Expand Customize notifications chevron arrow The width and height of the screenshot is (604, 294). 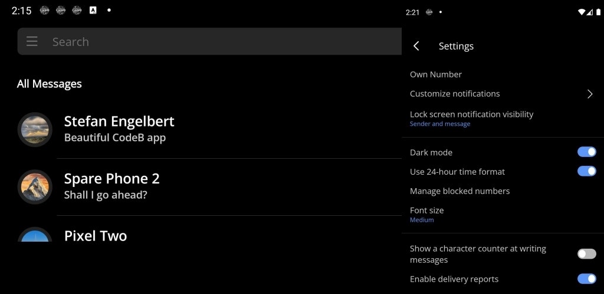(590, 94)
